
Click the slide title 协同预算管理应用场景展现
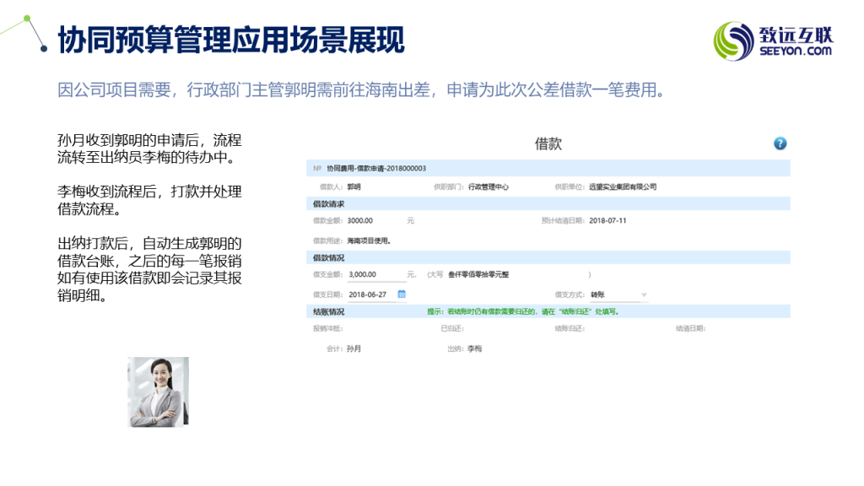point(230,40)
